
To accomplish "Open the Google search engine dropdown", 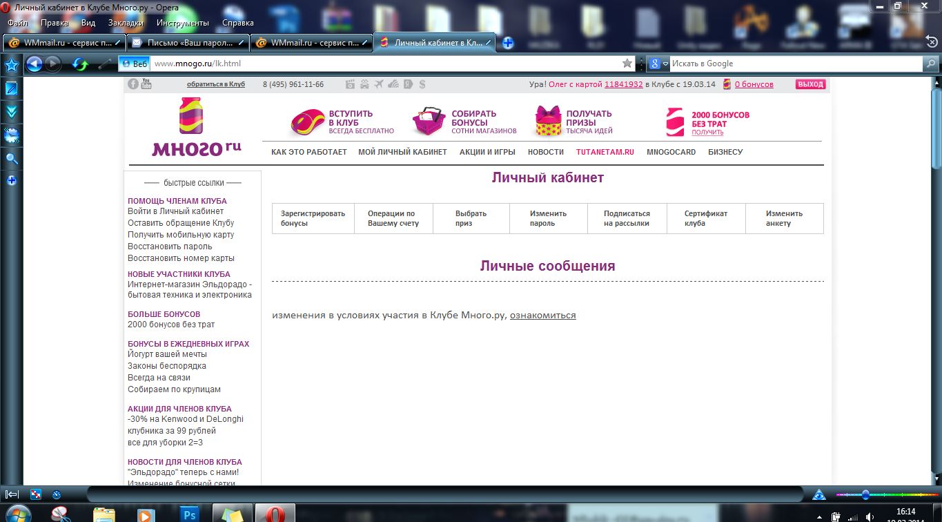I will pyautogui.click(x=658, y=64).
